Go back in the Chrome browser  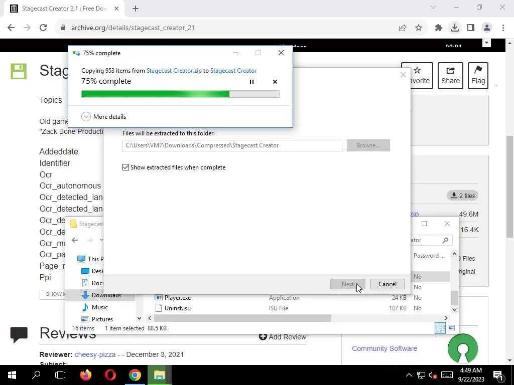(x=11, y=28)
